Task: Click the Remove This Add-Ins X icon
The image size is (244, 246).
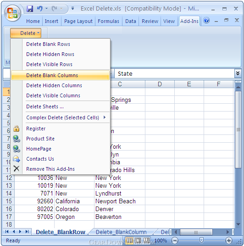Action: [17, 169]
